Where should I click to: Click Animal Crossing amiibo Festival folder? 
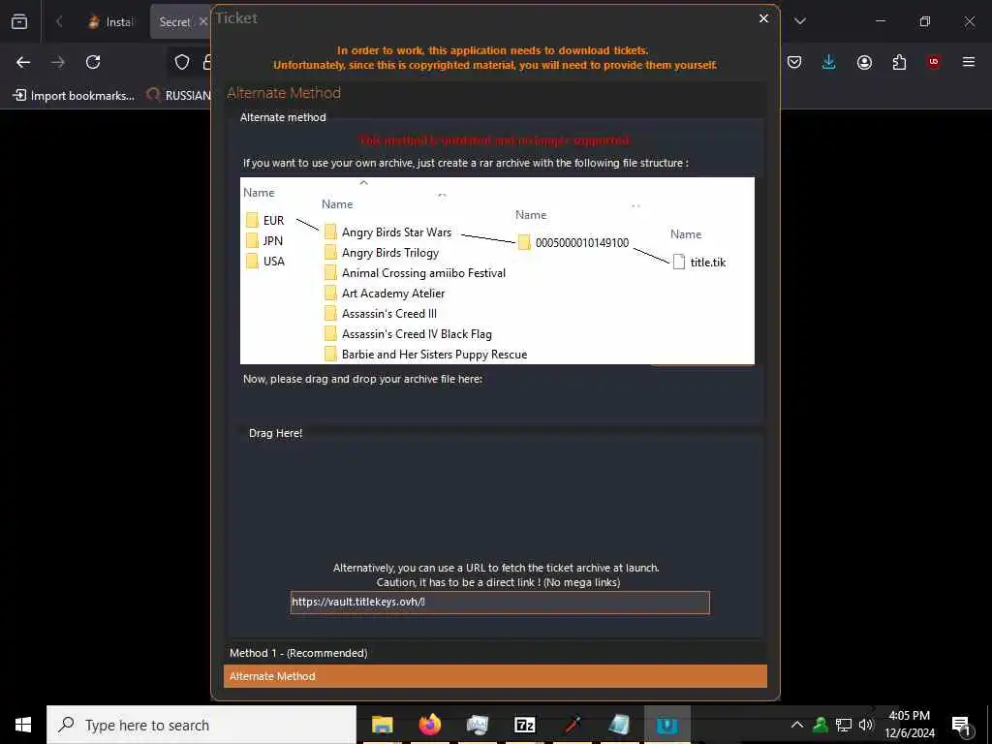click(415, 272)
